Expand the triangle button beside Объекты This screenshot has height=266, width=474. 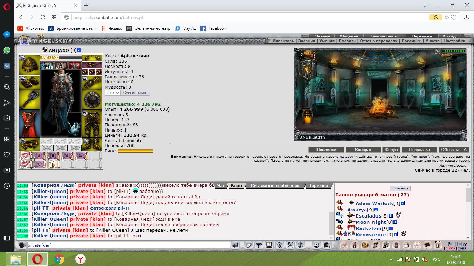[x=465, y=150]
